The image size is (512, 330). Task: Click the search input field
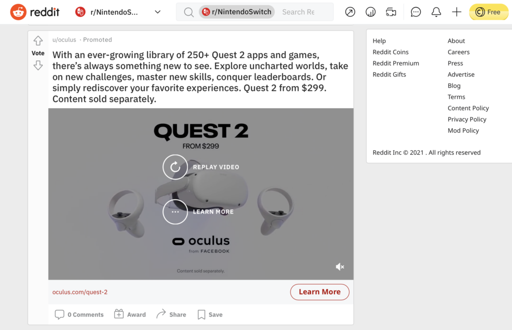[300, 11]
